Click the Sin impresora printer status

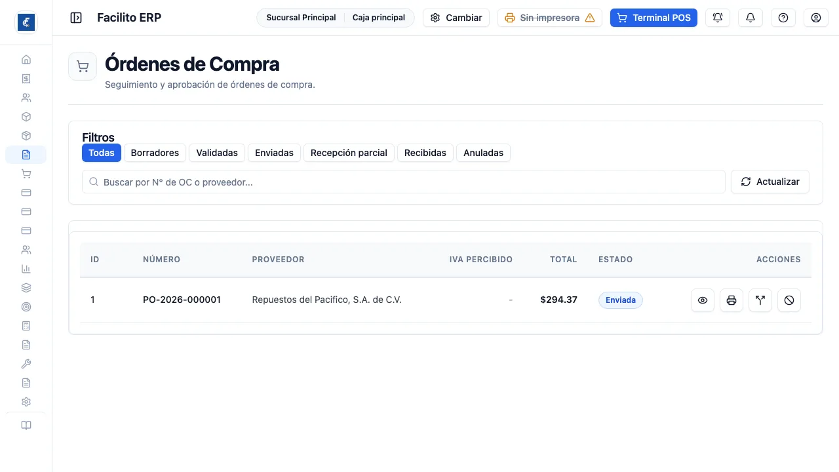pyautogui.click(x=550, y=18)
